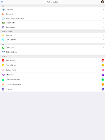Click the yellow Post-It Notes count badge
Image resolution: width=105 pixels, height=140 pixels.
(103, 65)
